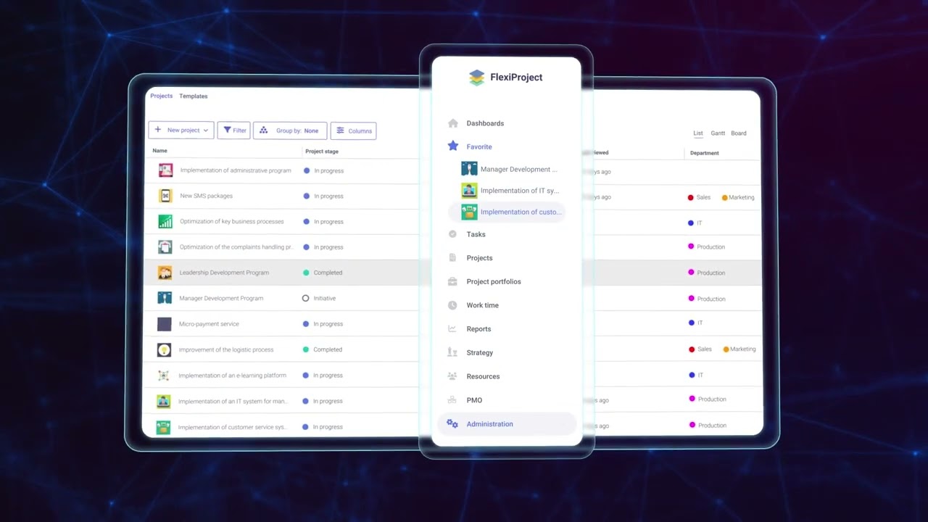Open New SMS packages project
Image resolution: width=928 pixels, height=522 pixels.
[207, 196]
